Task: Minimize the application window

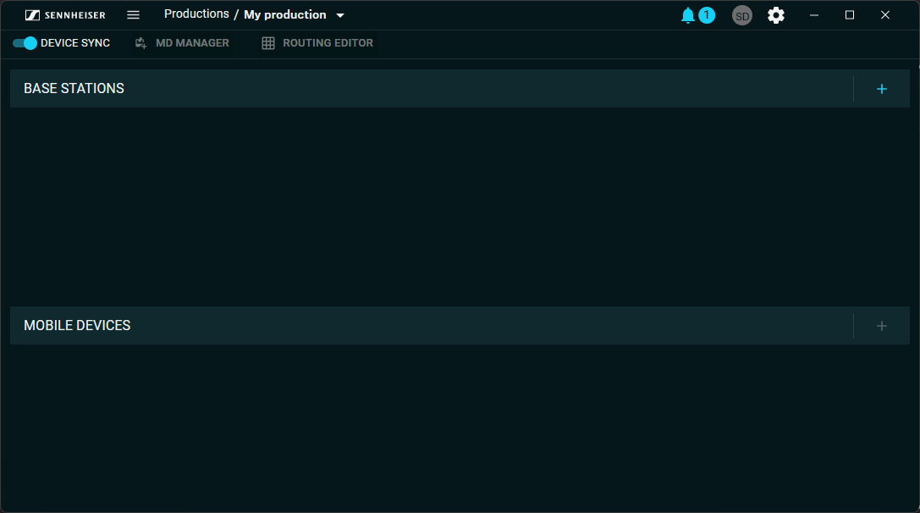Action: [814, 15]
